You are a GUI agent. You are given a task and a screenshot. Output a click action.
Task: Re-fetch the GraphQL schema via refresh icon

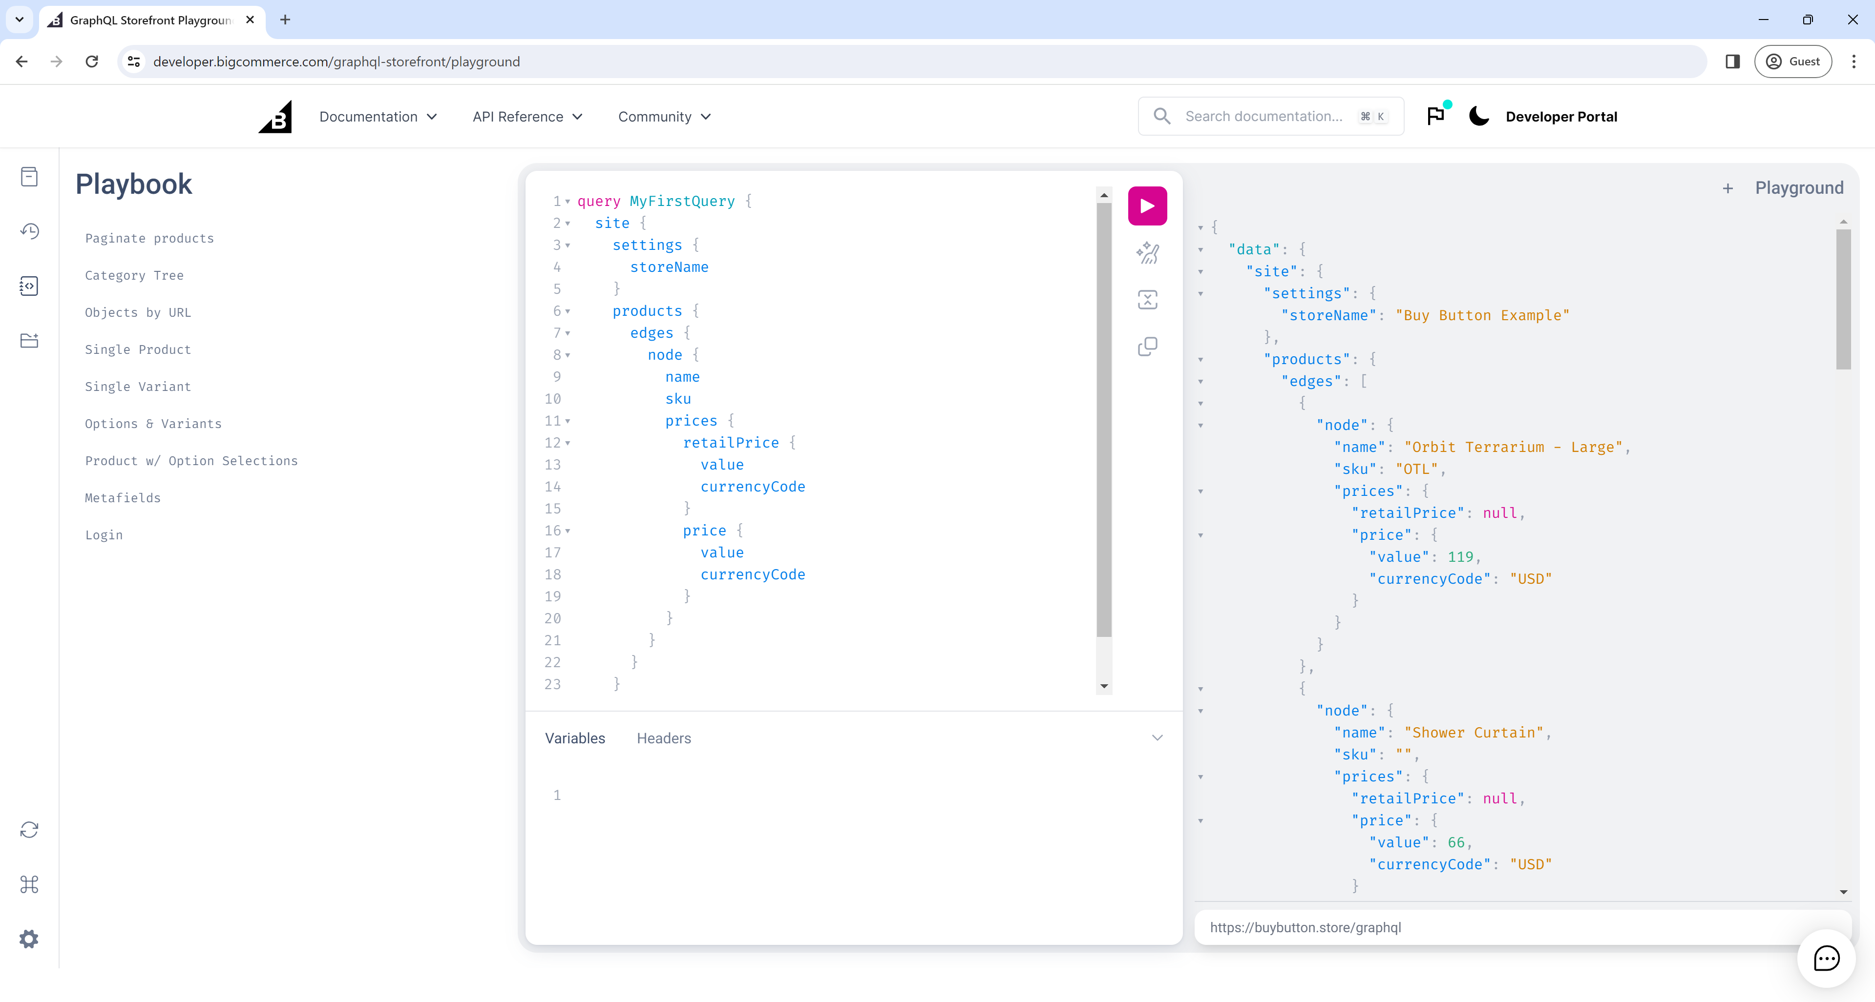[29, 829]
